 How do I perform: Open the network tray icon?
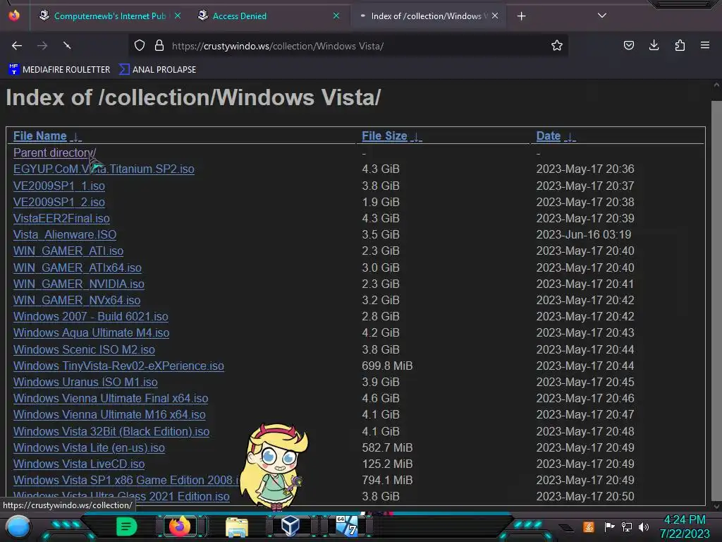click(626, 526)
